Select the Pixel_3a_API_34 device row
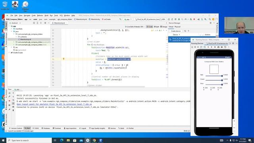Image resolution: width=254 pixels, height=143 pixels. click(179, 39)
